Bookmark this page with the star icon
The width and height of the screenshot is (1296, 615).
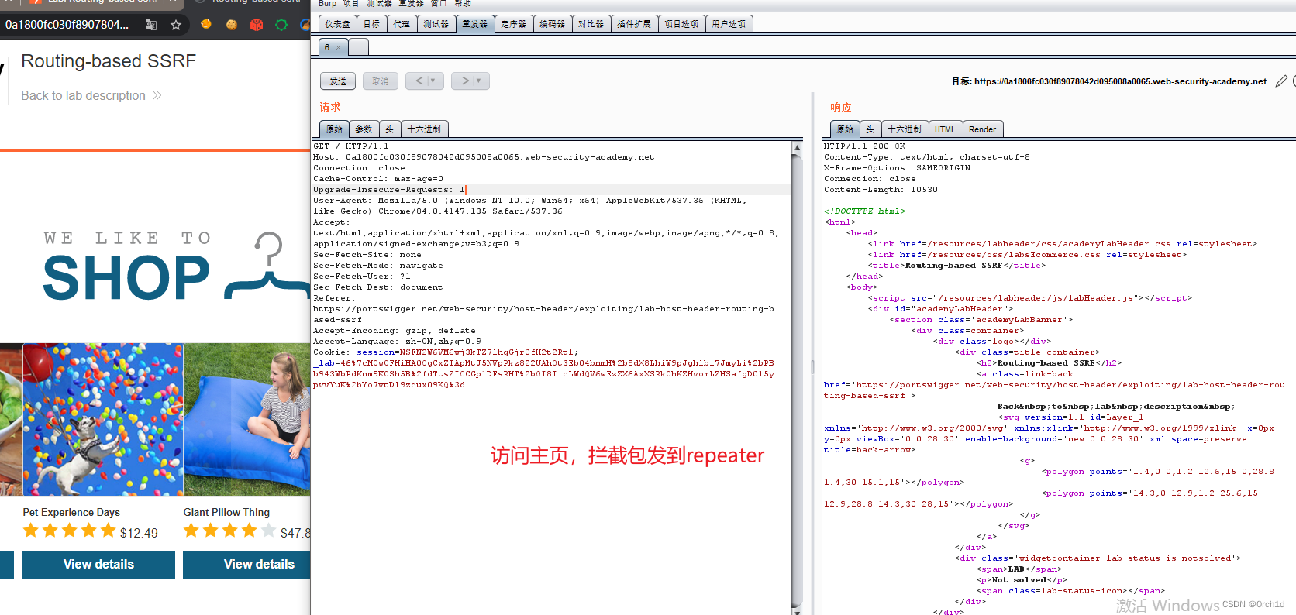click(176, 25)
